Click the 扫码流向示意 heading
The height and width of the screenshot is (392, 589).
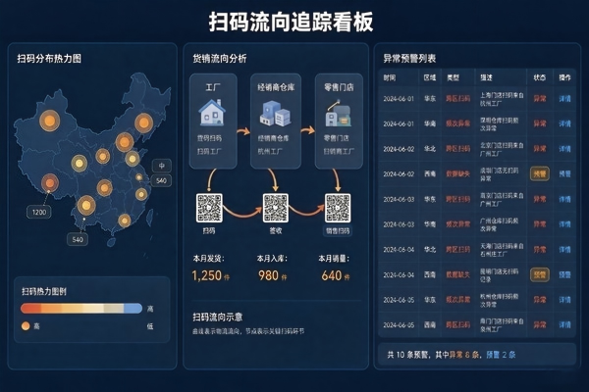click(x=218, y=318)
